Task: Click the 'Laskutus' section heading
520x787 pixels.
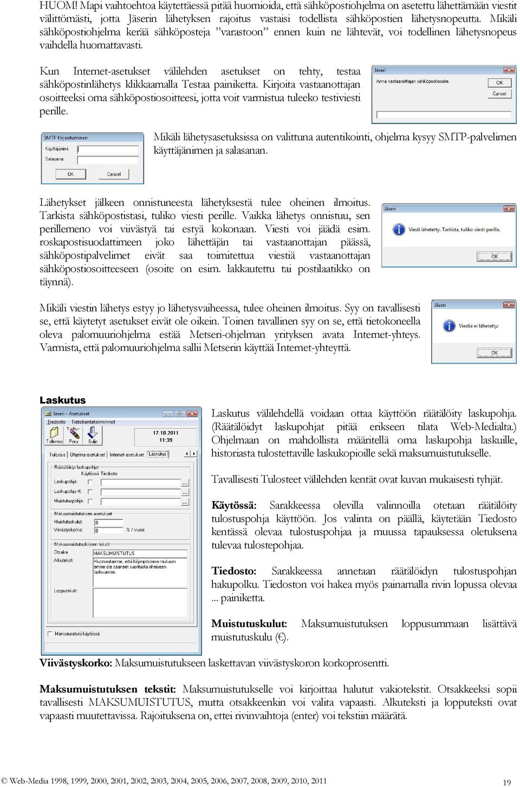Action: click(63, 400)
